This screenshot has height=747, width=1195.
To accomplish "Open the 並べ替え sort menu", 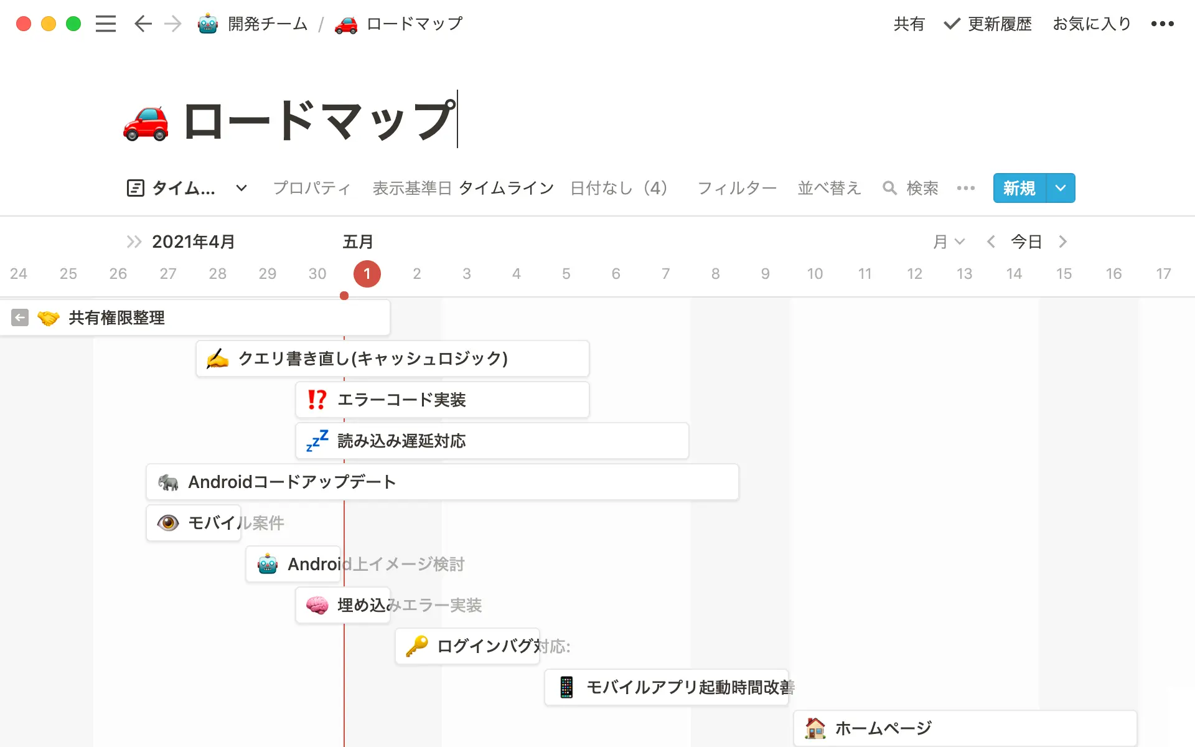I will [829, 188].
